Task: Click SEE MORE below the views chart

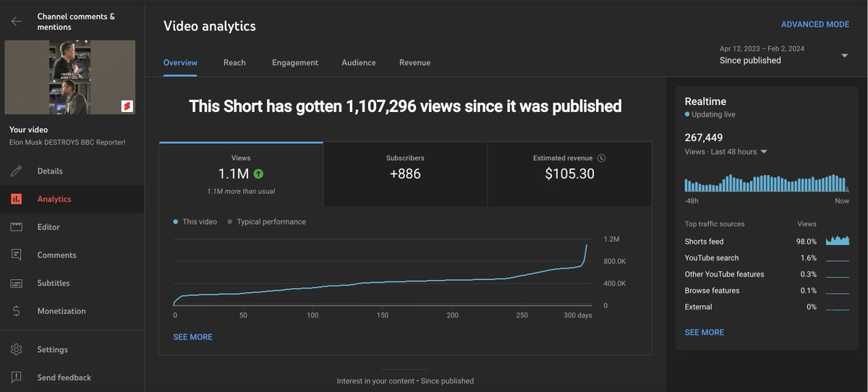Action: tap(193, 337)
